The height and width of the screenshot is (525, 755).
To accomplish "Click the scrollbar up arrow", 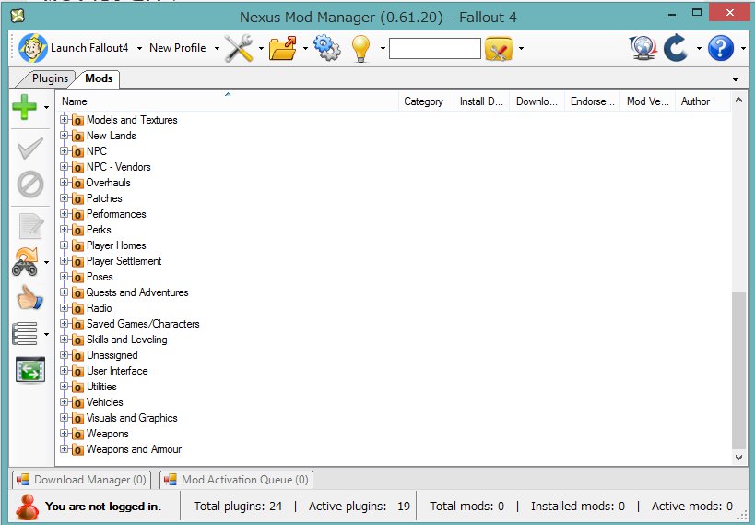I will [x=738, y=101].
